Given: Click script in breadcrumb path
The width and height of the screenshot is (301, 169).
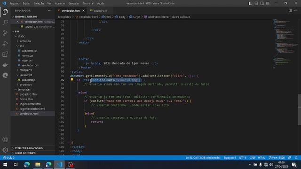Looking at the screenshot, I should [135, 17].
